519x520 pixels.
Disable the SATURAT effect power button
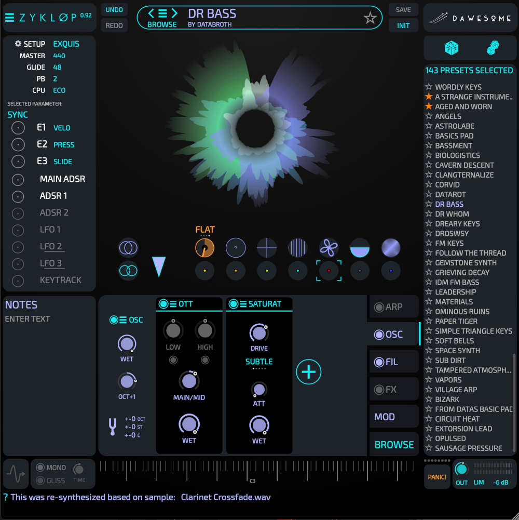coord(234,304)
